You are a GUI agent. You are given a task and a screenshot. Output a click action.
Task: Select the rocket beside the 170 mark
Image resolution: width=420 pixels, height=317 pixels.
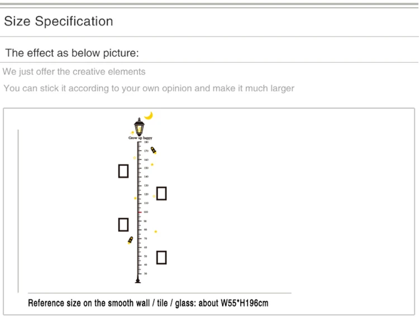tap(154, 150)
